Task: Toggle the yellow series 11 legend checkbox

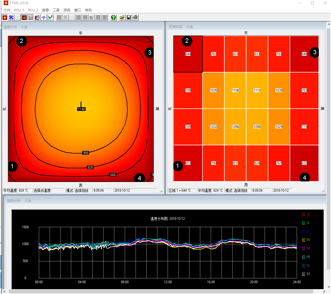Action: click(304, 240)
